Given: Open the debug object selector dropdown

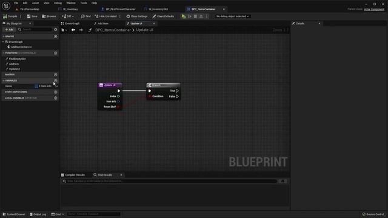Looking at the screenshot, I should pyautogui.click(x=233, y=16).
